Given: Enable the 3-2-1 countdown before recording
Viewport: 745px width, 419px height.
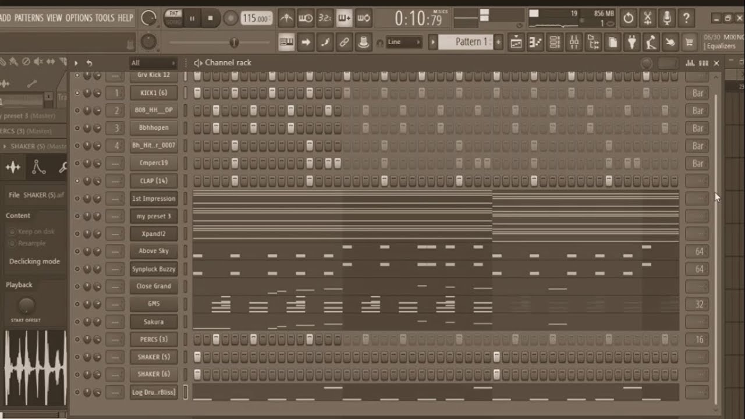Looking at the screenshot, I should click(x=325, y=18).
